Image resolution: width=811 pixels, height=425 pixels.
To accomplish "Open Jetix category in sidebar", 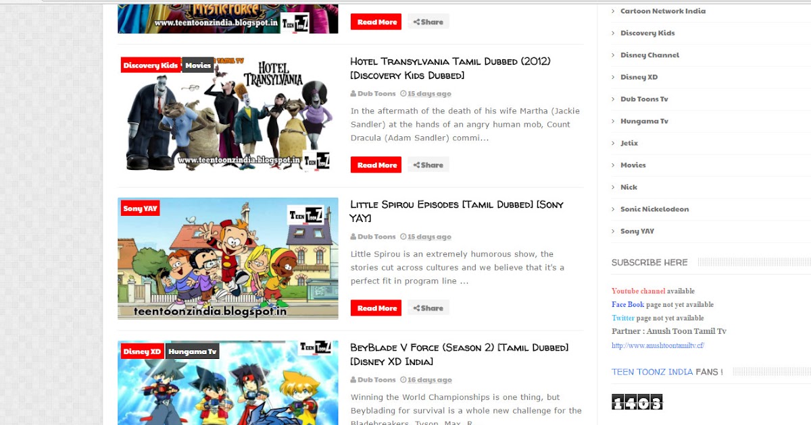I will tap(629, 143).
